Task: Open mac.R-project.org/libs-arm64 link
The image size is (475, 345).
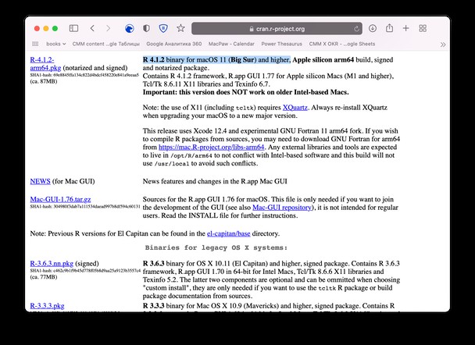Action: (x=212, y=147)
